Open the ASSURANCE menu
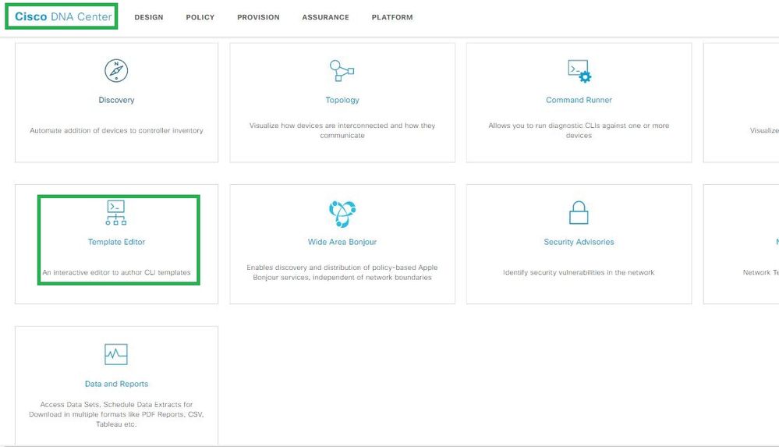This screenshot has width=779, height=447. click(325, 17)
